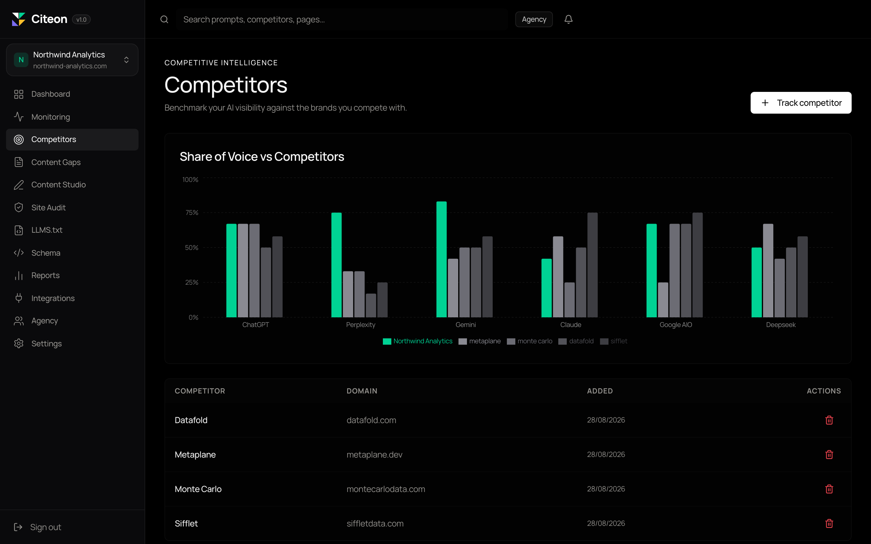The height and width of the screenshot is (544, 871).
Task: Click the Reports bar chart icon
Action: (x=19, y=276)
